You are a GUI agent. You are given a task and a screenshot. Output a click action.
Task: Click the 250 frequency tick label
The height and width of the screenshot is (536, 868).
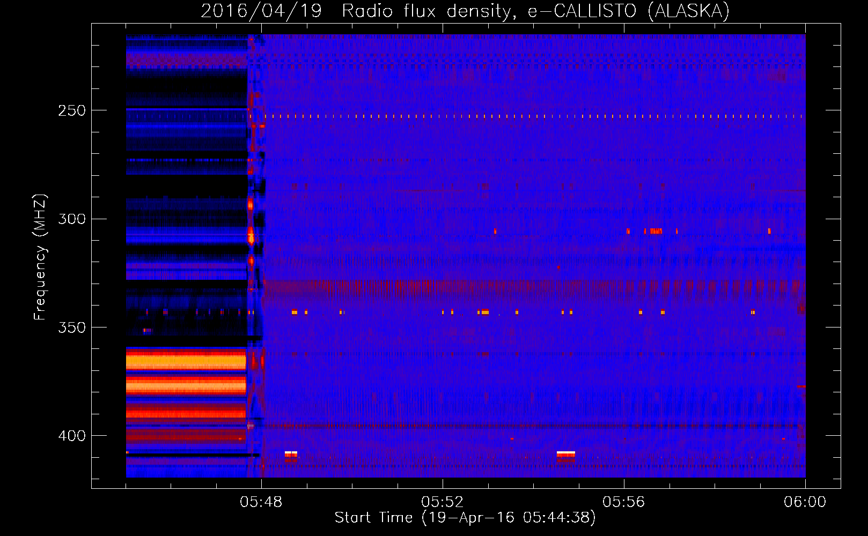tap(72, 110)
